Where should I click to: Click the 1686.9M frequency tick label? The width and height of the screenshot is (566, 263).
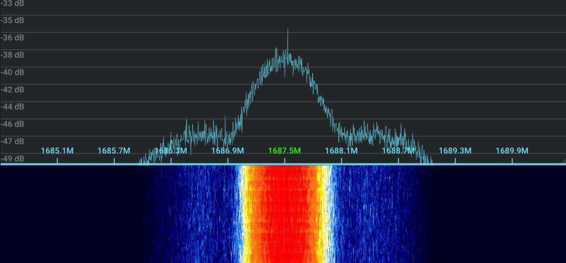point(227,151)
